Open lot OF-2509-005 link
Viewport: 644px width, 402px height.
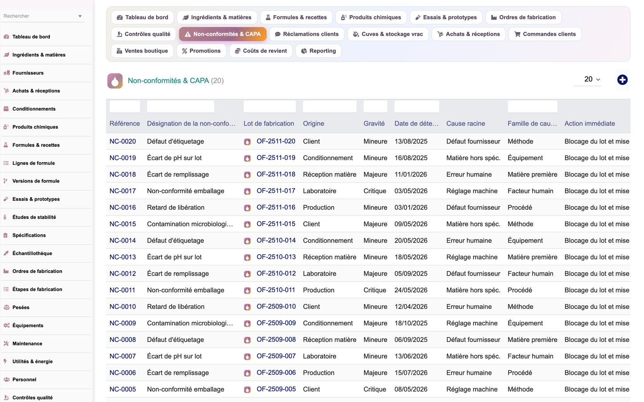point(276,389)
